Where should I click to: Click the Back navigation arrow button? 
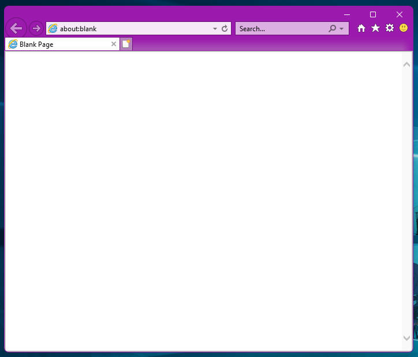tap(16, 28)
